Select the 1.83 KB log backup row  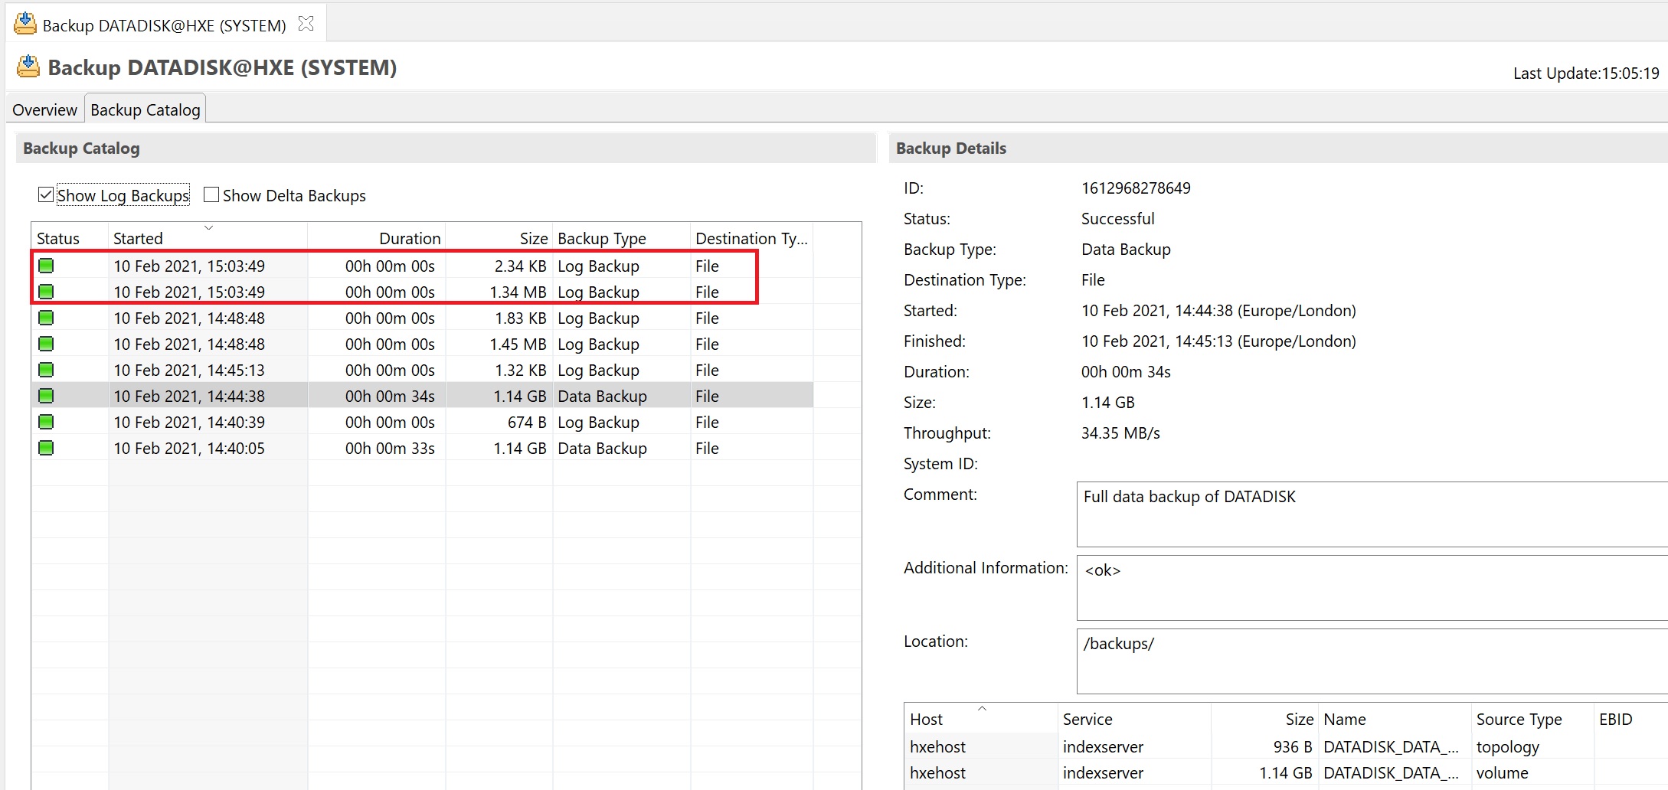(423, 318)
